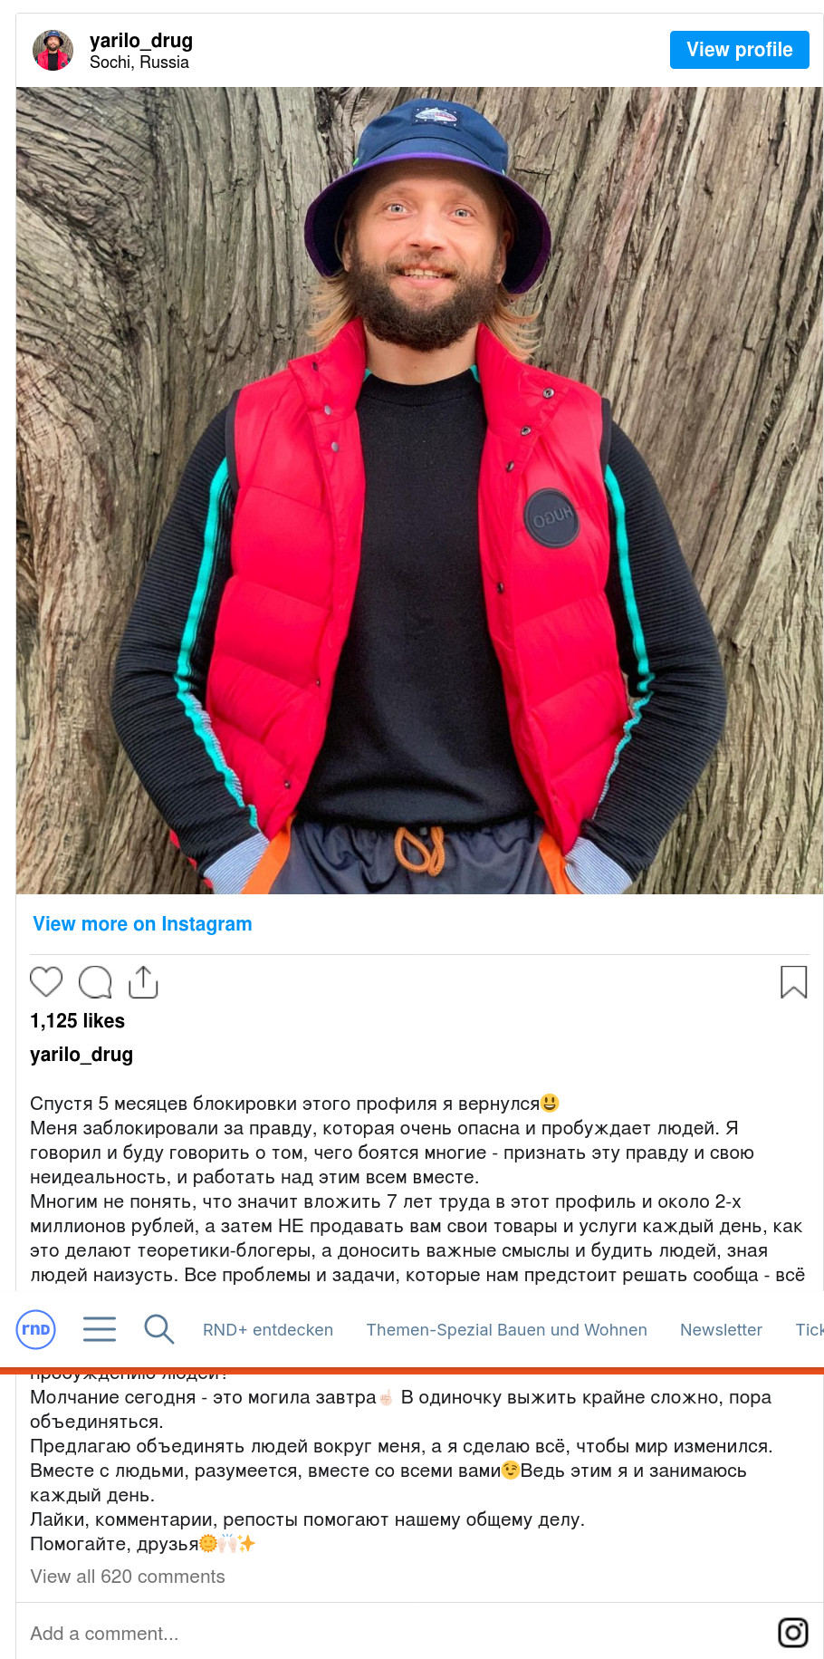Open comments via the speech bubble icon
This screenshot has width=824, height=1659.
click(x=95, y=982)
